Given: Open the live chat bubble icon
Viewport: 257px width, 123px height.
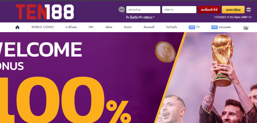Looking at the screenshot, I should tap(122, 10).
